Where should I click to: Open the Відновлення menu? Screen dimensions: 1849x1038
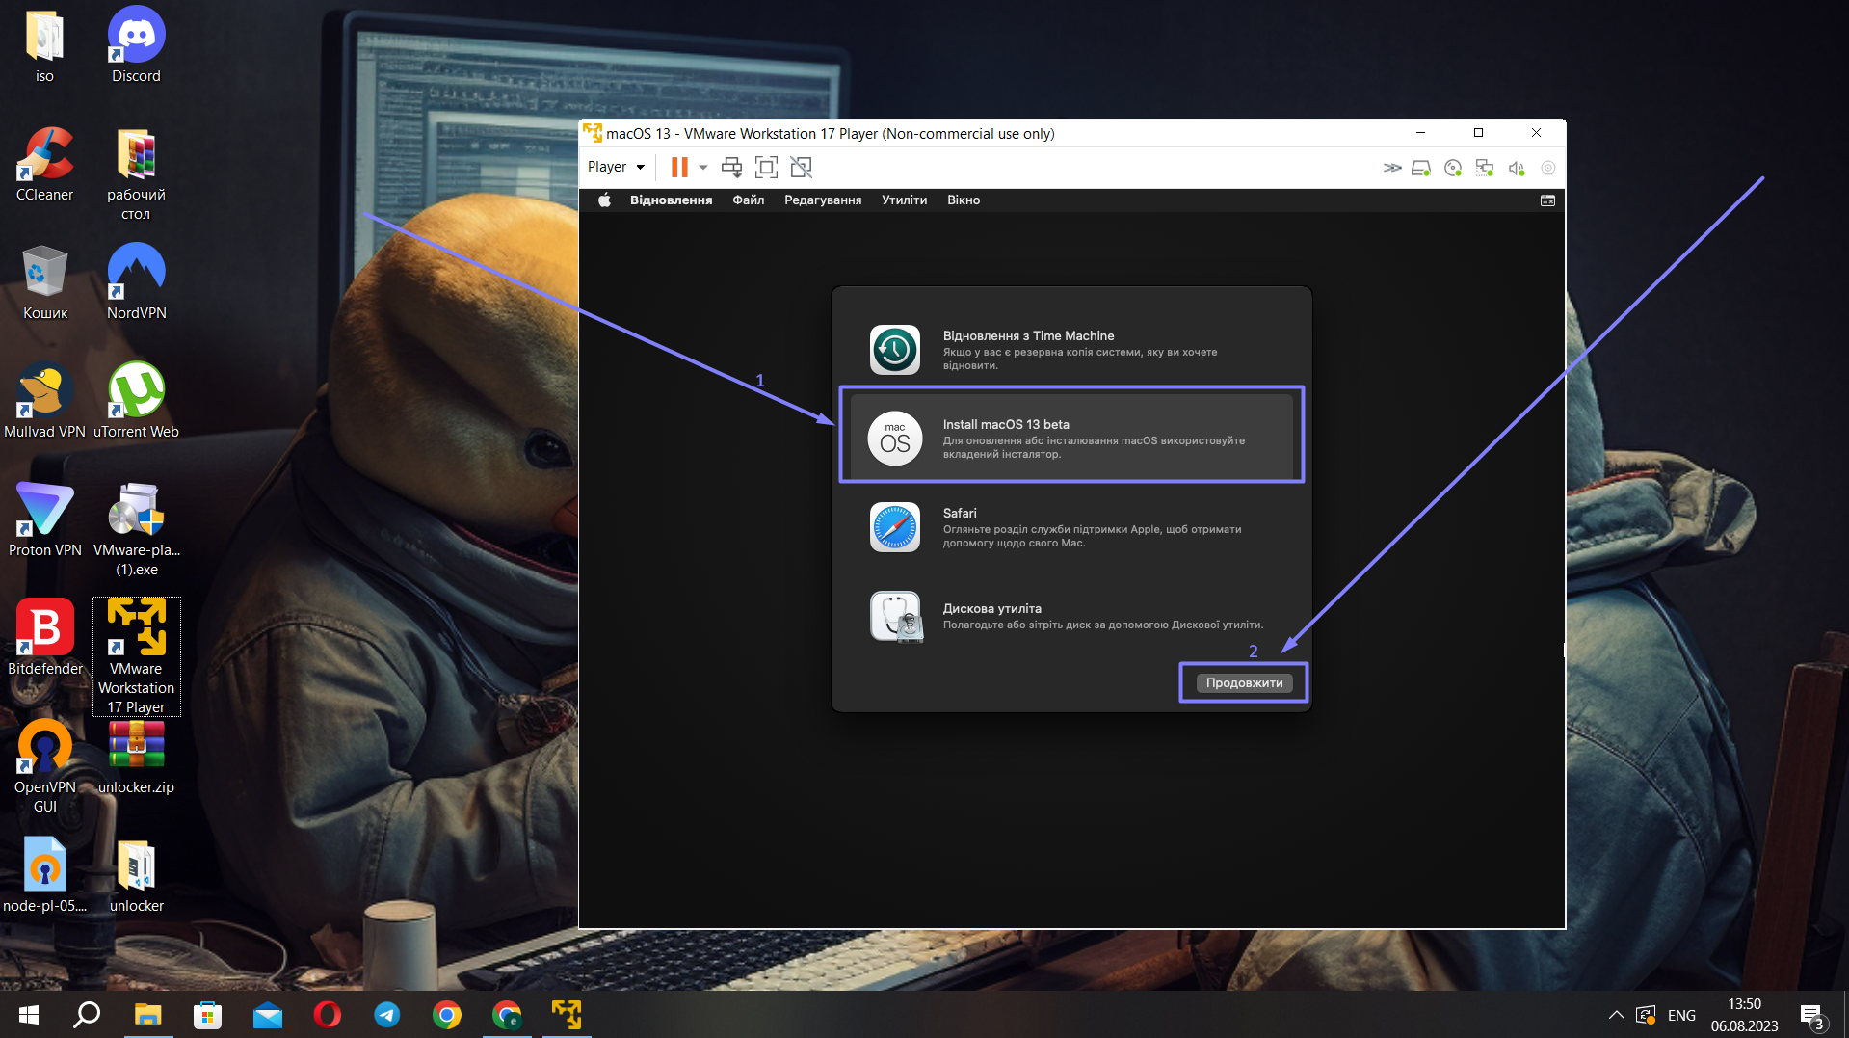tap(671, 200)
